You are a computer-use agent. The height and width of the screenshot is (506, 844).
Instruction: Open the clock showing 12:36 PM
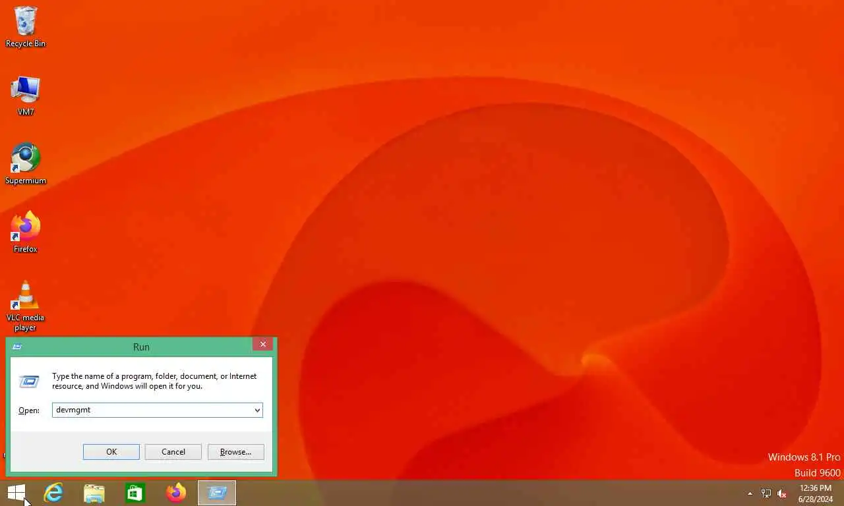(815, 493)
